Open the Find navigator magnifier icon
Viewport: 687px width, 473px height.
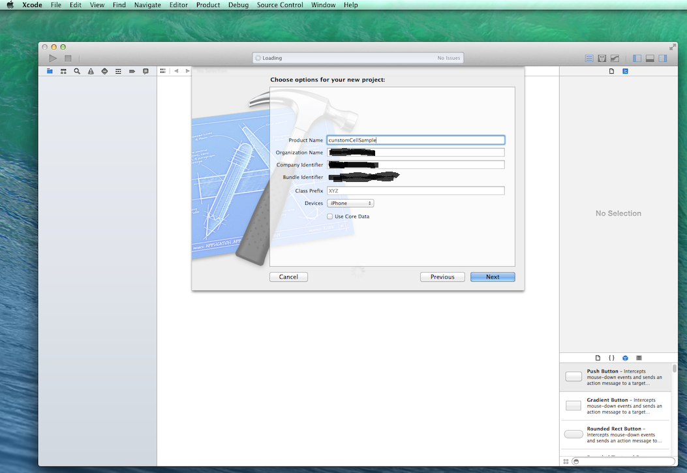pos(77,71)
